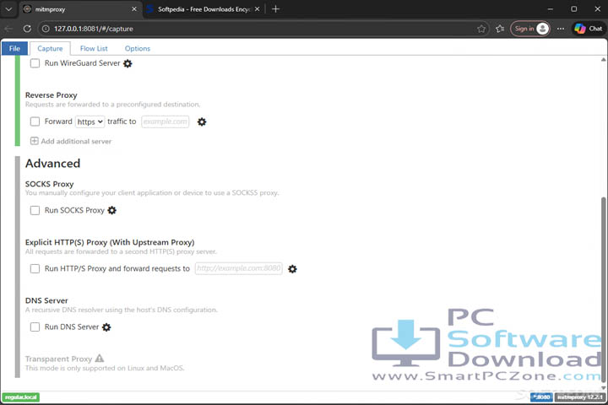Image resolution: width=608 pixels, height=405 pixels.
Task: Enable Run WireGuard Server checkbox
Action: (35, 63)
